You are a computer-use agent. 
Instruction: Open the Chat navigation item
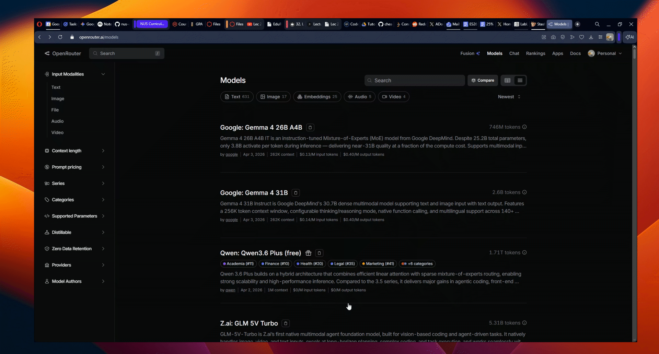click(x=514, y=54)
